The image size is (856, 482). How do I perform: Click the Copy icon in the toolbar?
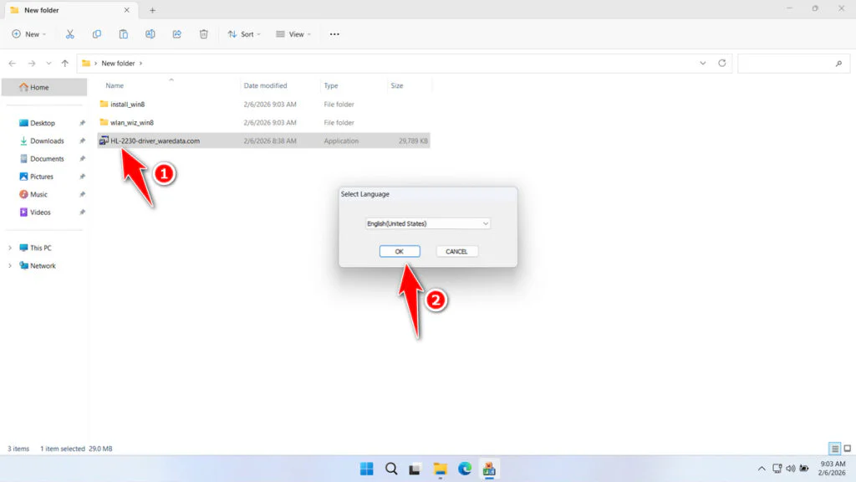[97, 34]
